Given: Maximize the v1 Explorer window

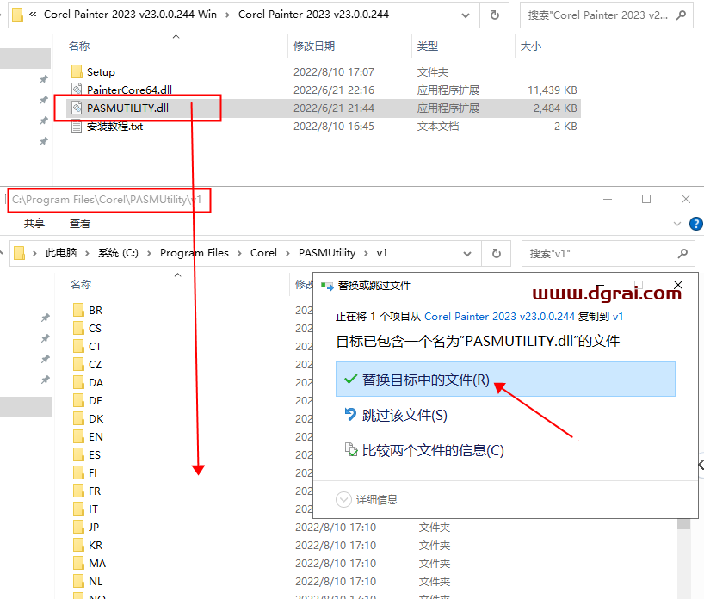Looking at the screenshot, I should (x=646, y=199).
